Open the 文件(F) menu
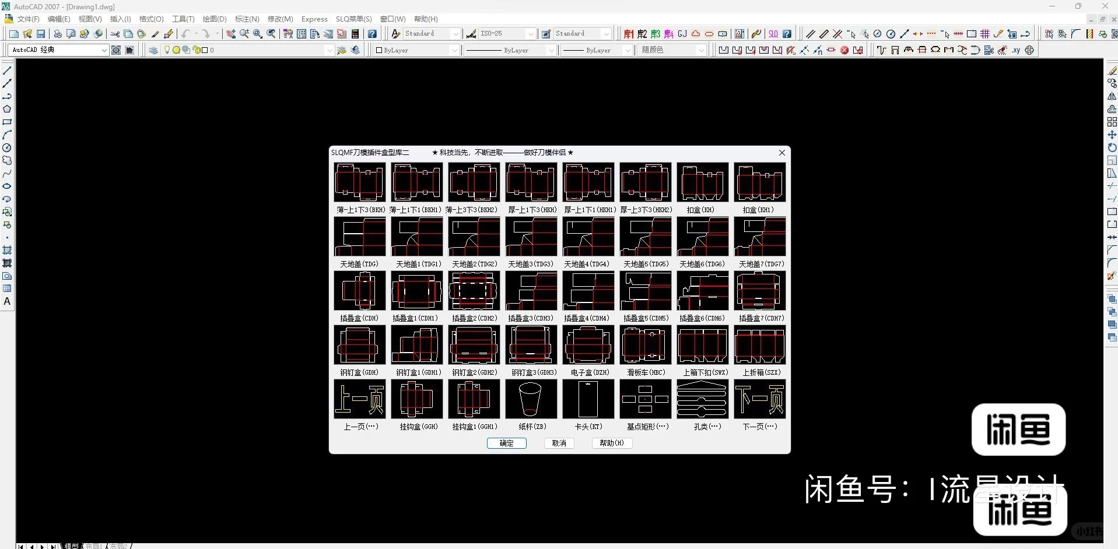 pos(28,19)
